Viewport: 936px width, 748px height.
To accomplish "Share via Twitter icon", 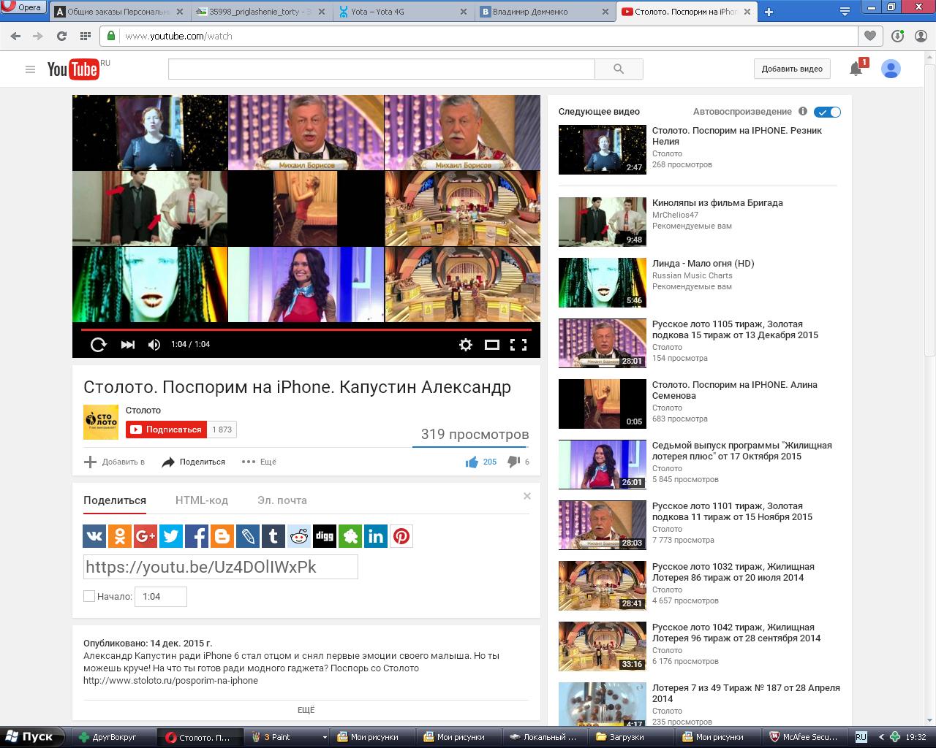I will [171, 536].
